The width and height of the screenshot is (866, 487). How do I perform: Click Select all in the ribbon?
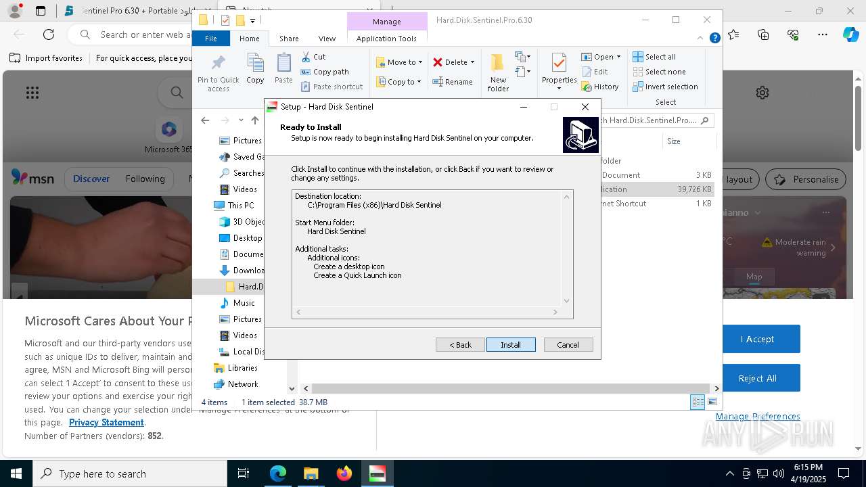654,57
